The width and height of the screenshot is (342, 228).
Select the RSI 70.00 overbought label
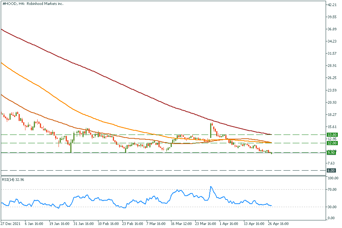pos(333,189)
